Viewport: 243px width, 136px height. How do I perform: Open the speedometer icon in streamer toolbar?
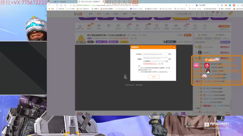[x=195, y=26]
